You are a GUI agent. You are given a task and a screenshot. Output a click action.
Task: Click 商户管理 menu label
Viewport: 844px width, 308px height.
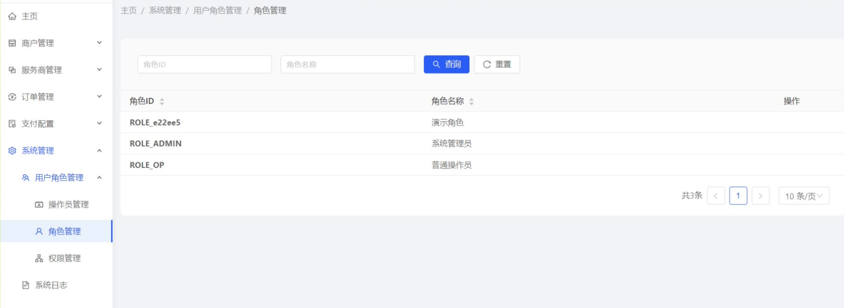pyautogui.click(x=38, y=43)
